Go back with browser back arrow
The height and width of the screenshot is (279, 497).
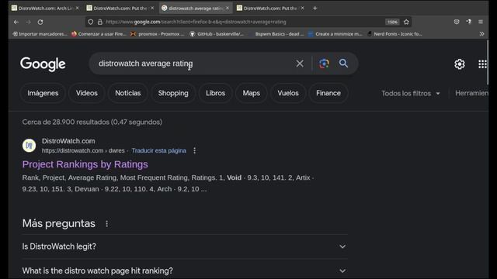(16, 22)
